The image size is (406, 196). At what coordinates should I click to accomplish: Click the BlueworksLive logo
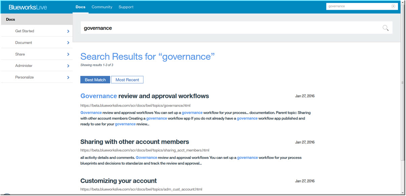point(28,7)
